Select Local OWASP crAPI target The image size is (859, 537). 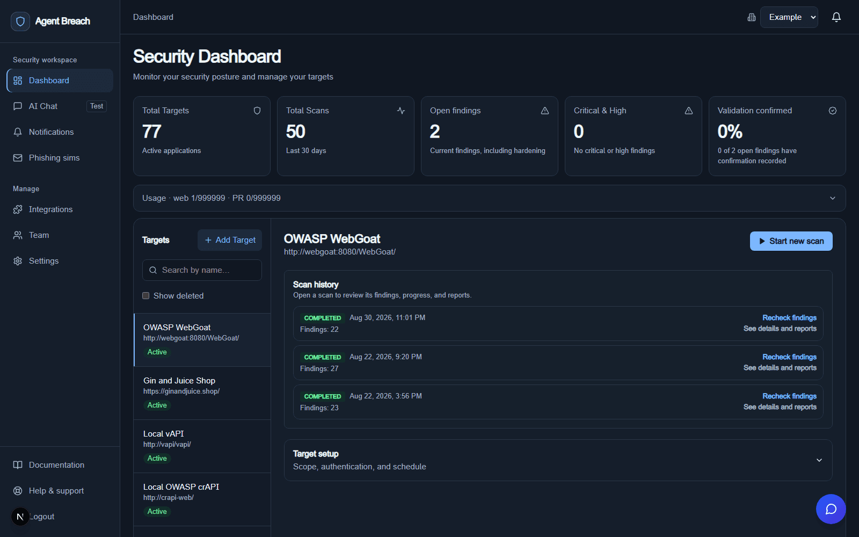(x=202, y=499)
